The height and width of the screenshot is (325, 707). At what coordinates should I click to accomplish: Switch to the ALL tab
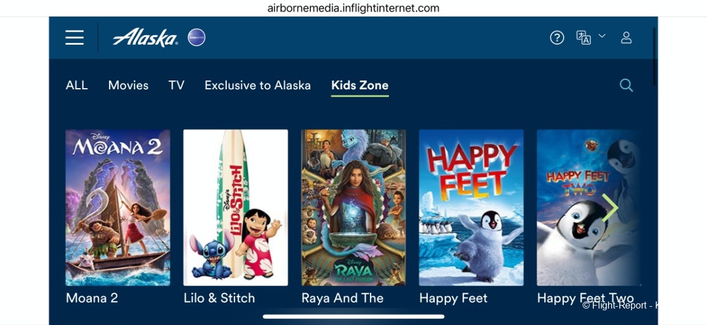77,85
